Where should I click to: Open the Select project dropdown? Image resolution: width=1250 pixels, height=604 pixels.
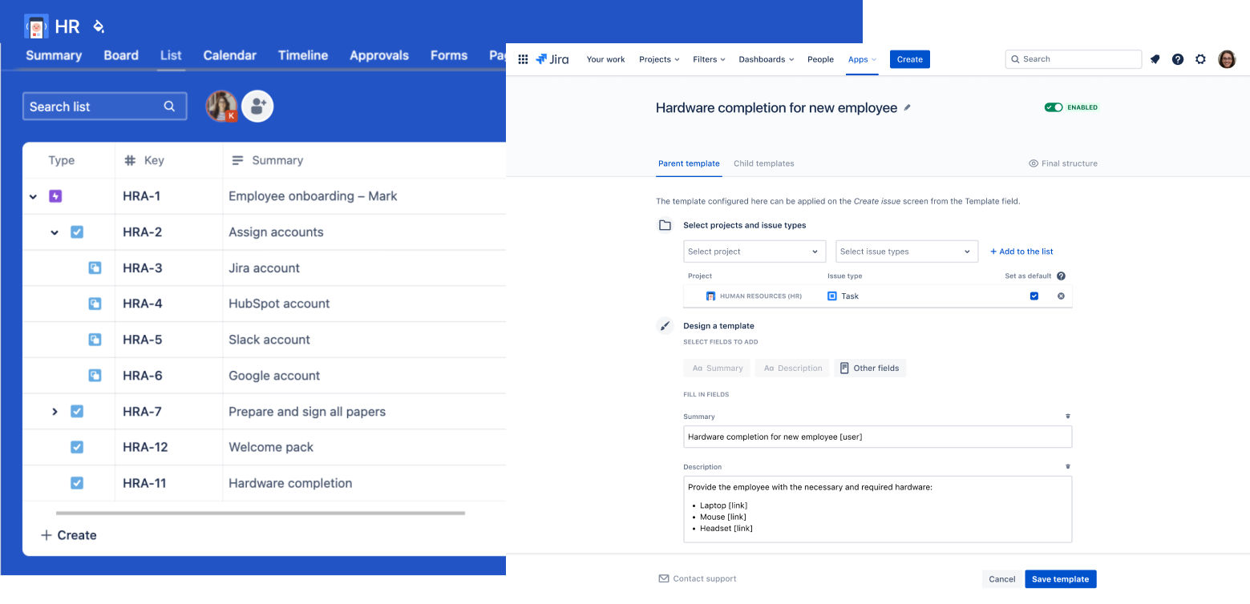pos(754,252)
